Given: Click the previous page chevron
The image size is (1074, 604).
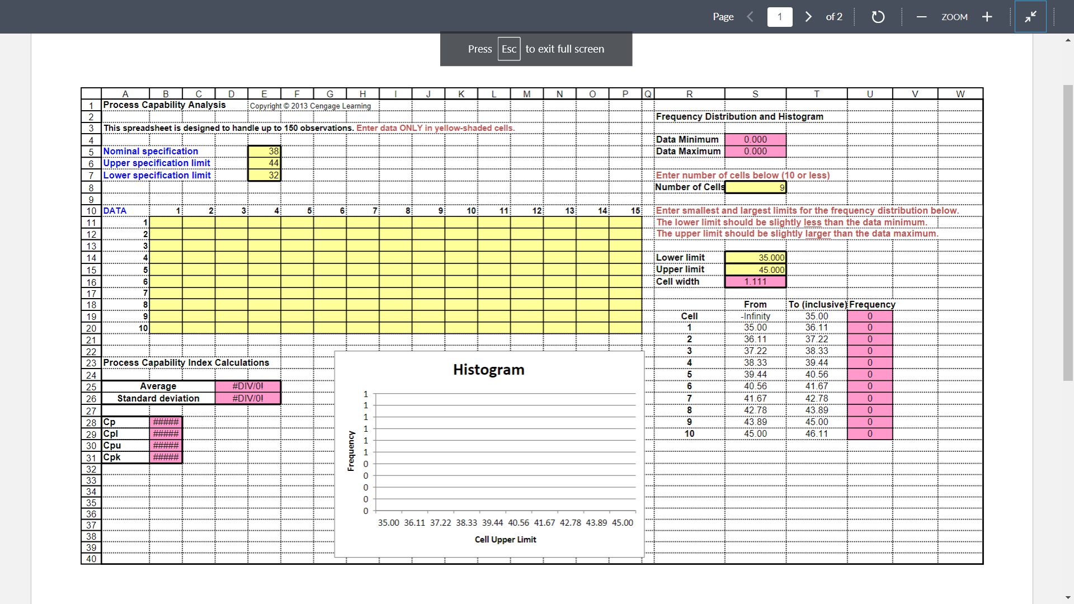Looking at the screenshot, I should [x=750, y=17].
